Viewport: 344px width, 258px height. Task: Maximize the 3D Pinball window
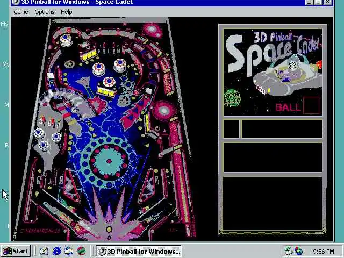[318, 2]
